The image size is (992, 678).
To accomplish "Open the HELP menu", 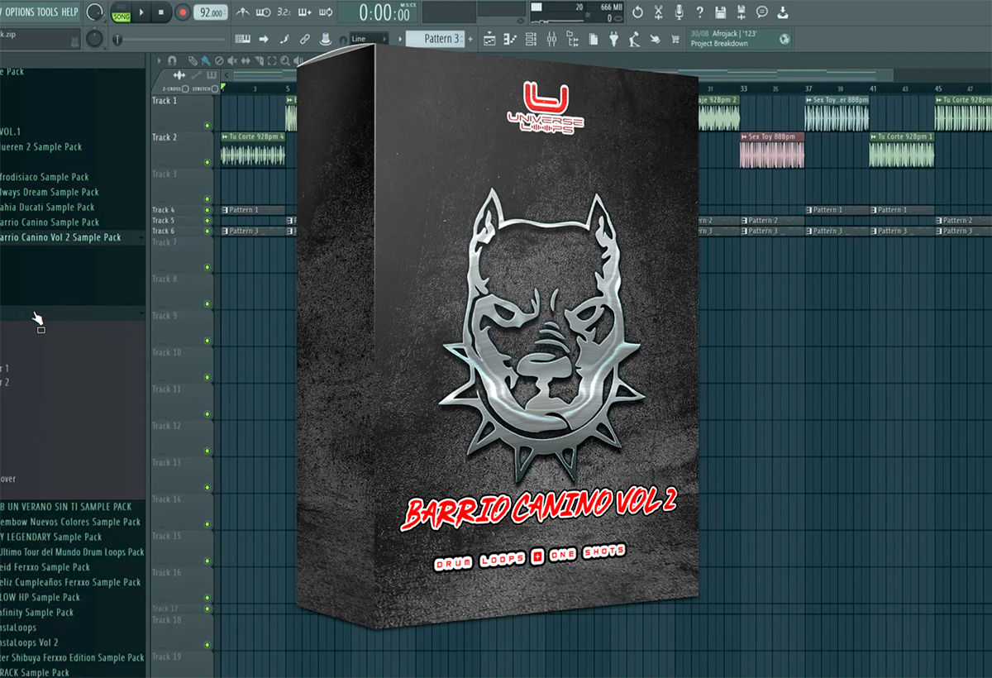I will [69, 12].
